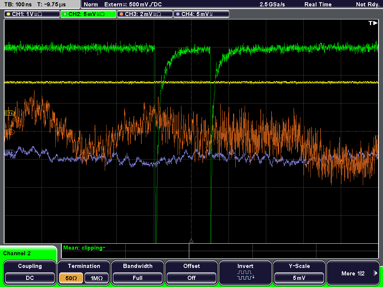This screenshot has width=383, height=287.
Task: Click the orange CH3 color dot
Action: tap(121, 14)
